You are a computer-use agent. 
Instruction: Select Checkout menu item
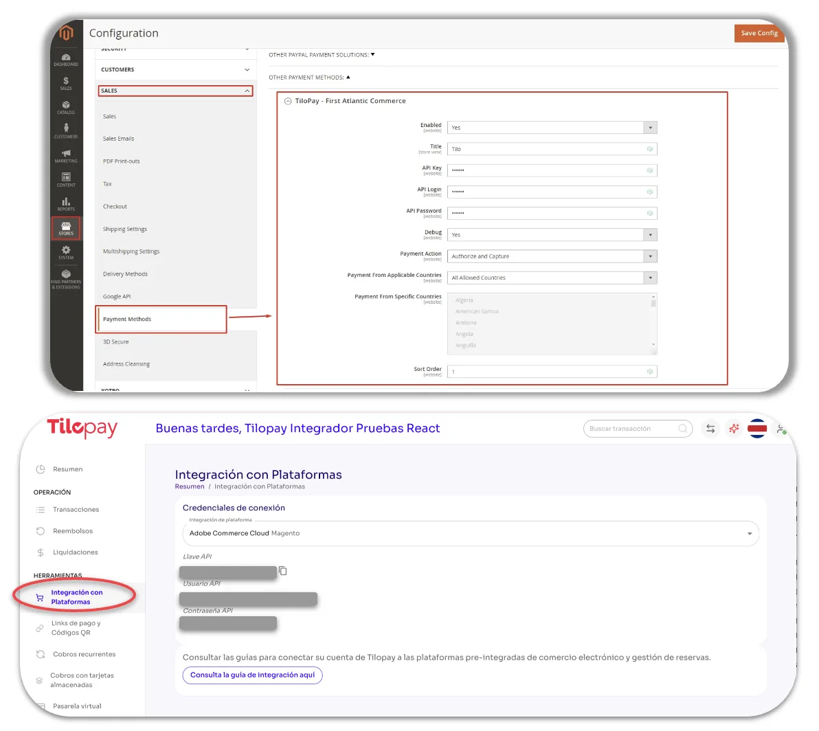[x=115, y=207]
